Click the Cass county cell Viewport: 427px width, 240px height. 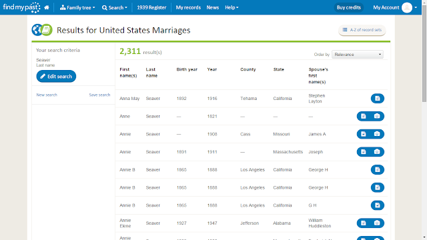(x=245, y=134)
